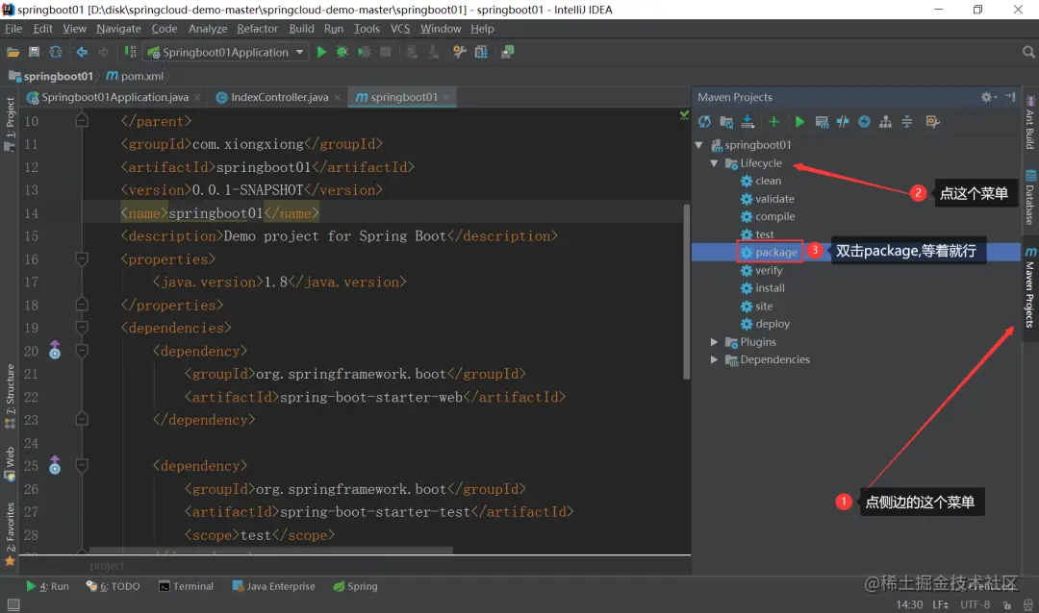Click the Build Project icon
This screenshot has width=1039, height=613.
131,52
